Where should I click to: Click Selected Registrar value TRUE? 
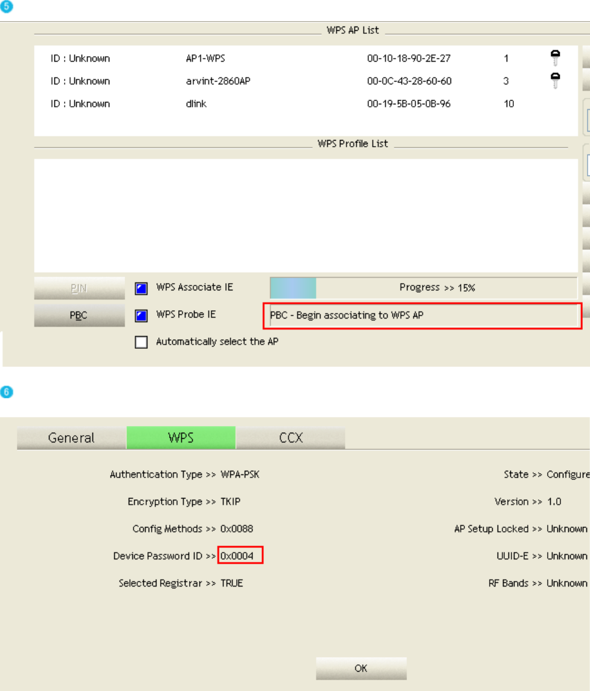[232, 584]
